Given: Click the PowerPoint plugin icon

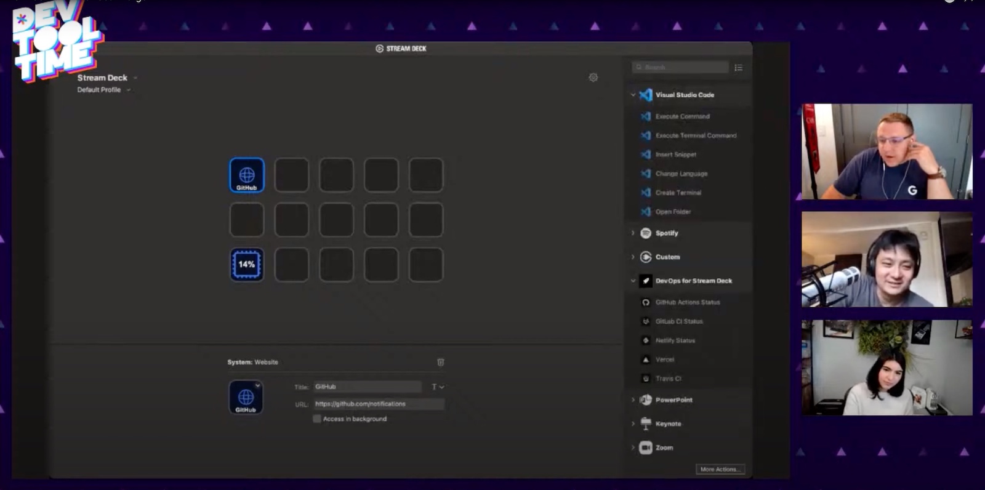Looking at the screenshot, I should click(646, 400).
